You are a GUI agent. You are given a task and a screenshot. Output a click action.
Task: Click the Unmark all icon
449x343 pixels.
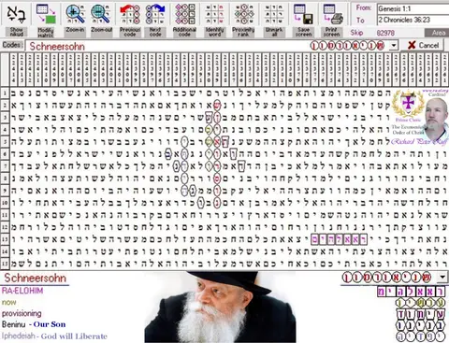tap(274, 14)
